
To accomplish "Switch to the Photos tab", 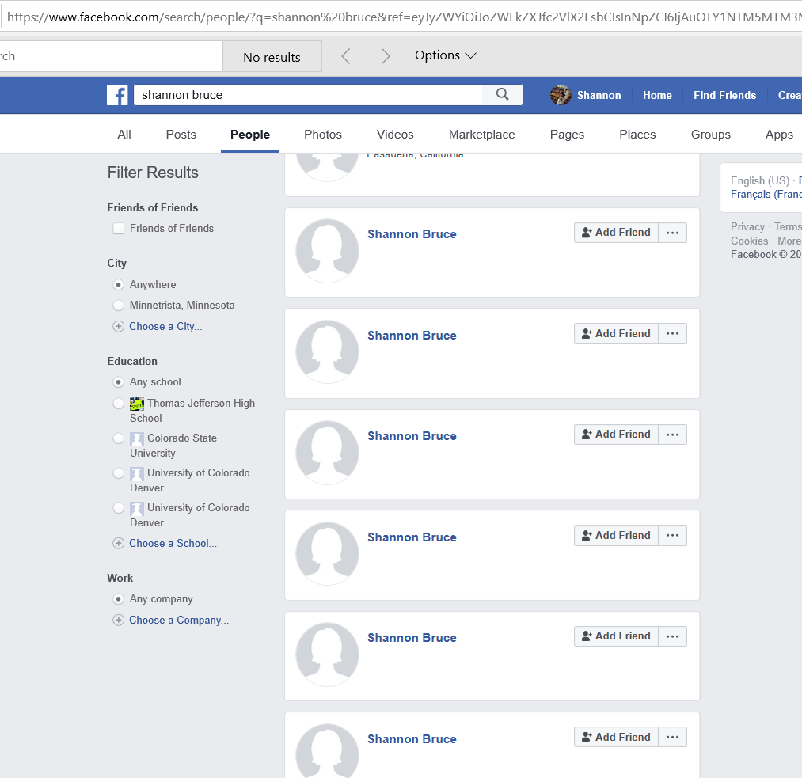I will pyautogui.click(x=322, y=135).
